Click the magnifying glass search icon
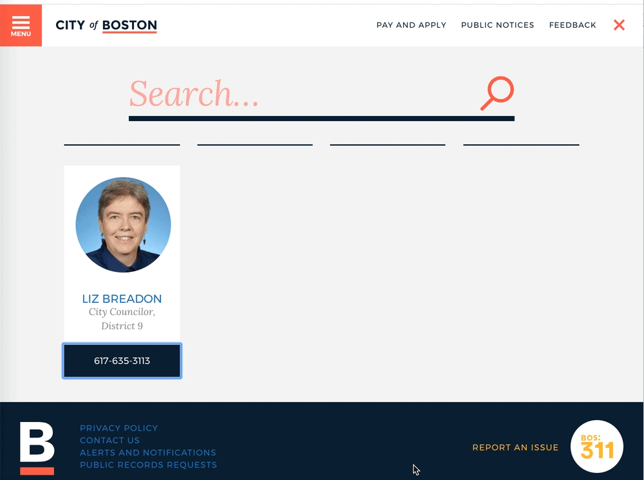Image resolution: width=644 pixels, height=480 pixels. tap(497, 93)
